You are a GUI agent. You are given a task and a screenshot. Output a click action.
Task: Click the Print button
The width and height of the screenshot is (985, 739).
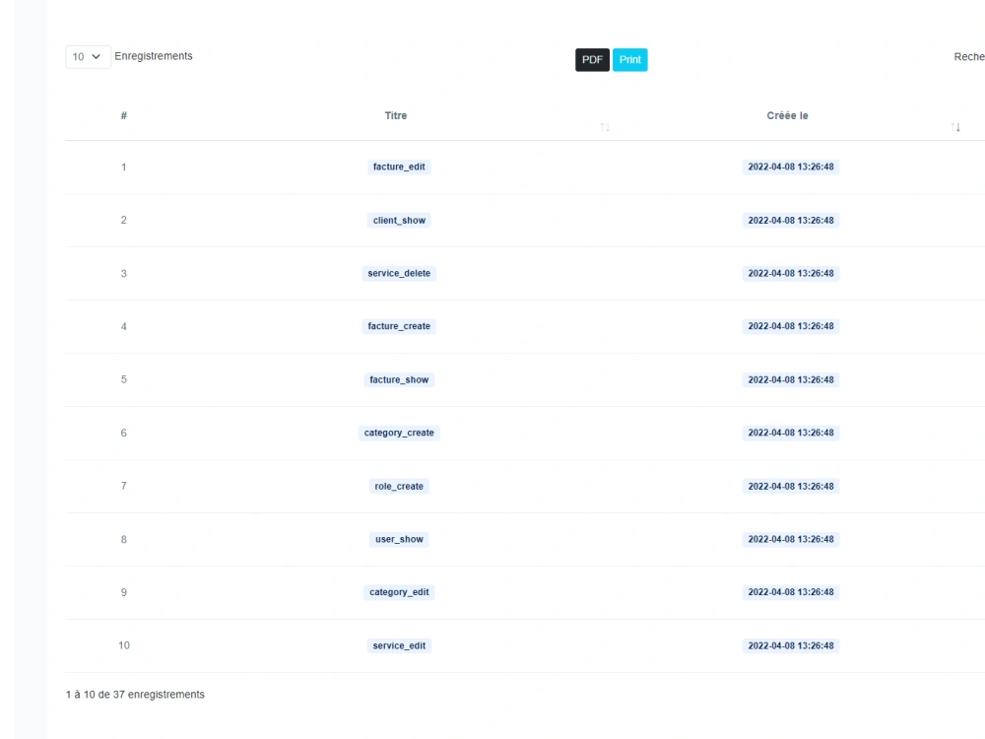(x=629, y=60)
